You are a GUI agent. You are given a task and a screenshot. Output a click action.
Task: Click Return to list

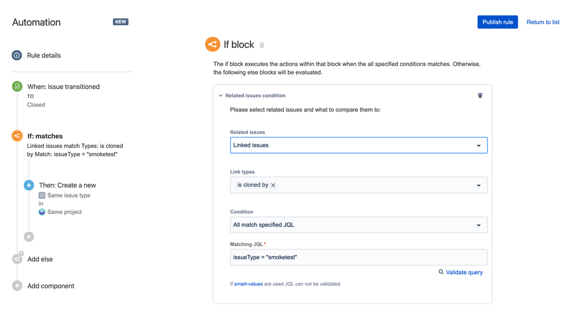(x=543, y=22)
